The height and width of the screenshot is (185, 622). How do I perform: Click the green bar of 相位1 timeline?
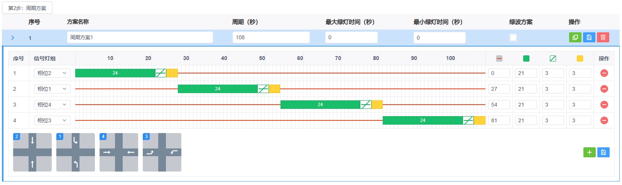218,89
